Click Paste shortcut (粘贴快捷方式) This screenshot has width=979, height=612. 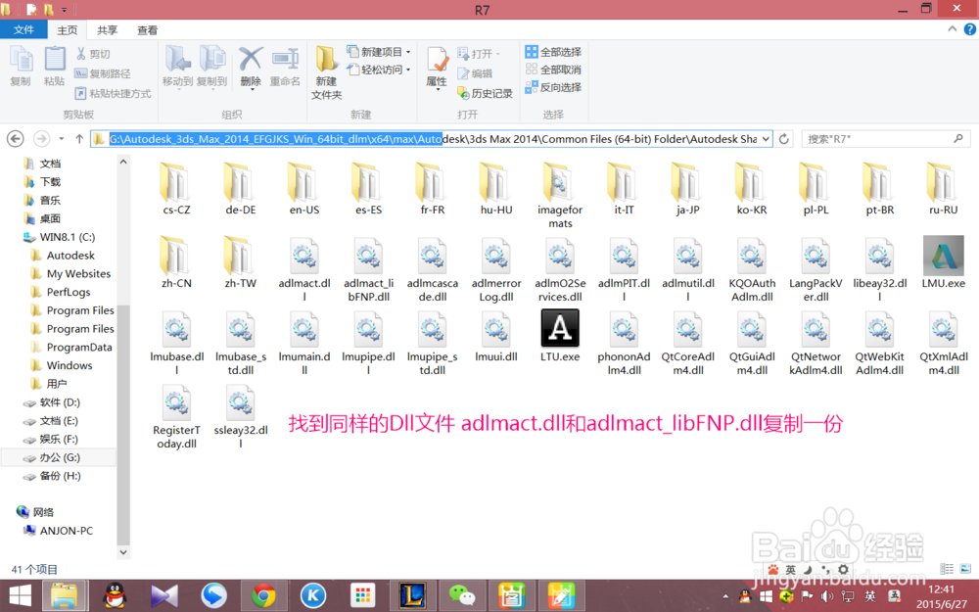point(113,94)
